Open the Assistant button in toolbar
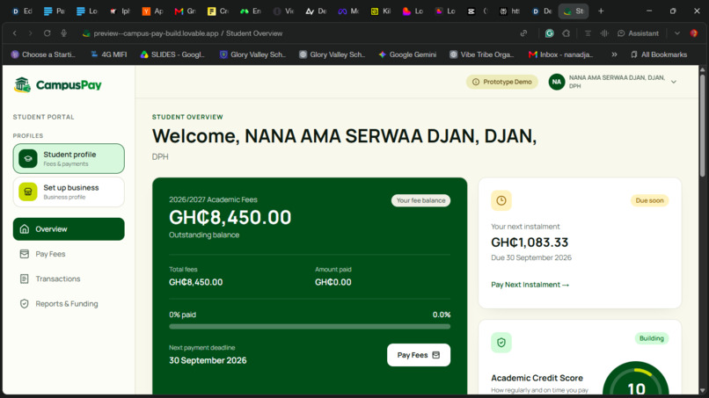Viewport: 709px width, 398px height. pyautogui.click(x=638, y=33)
